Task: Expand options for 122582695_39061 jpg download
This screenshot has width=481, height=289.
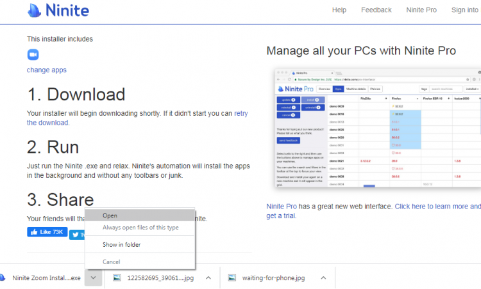Action: pyautogui.click(x=208, y=277)
